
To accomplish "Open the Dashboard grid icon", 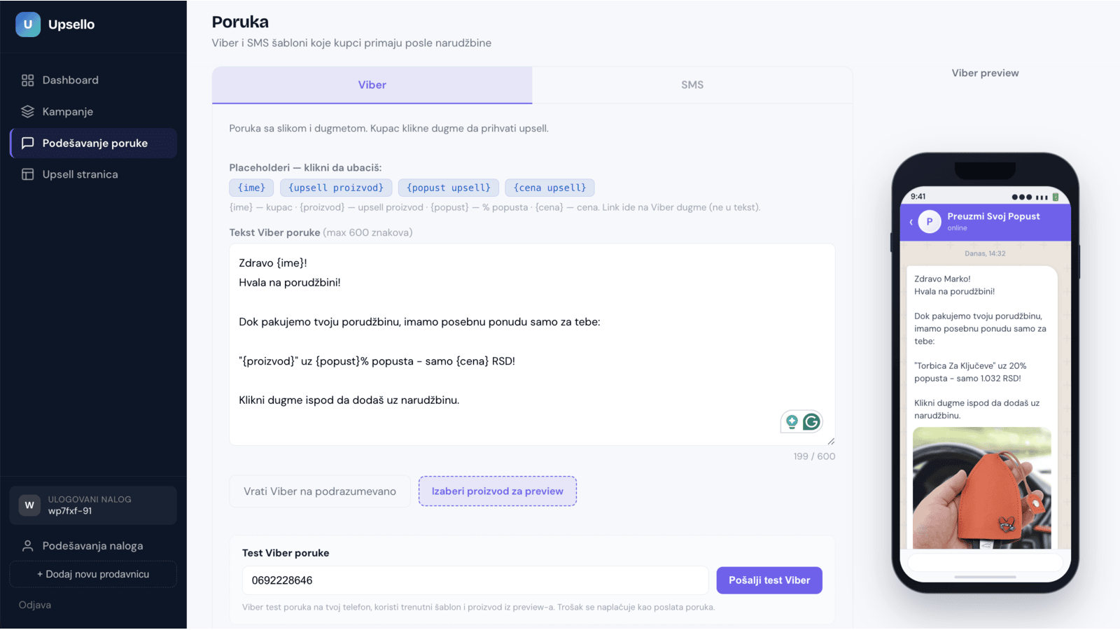I will (28, 80).
